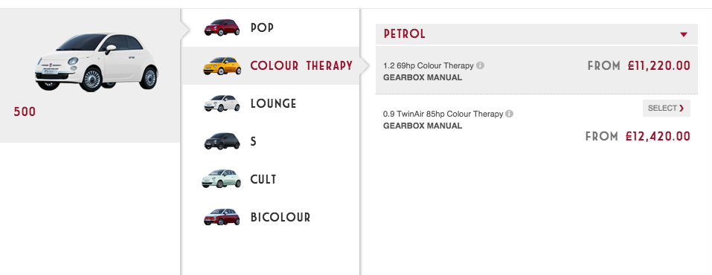712x275 pixels.
Task: Click the yellow Colour Therapy car icon
Action: tap(222, 66)
